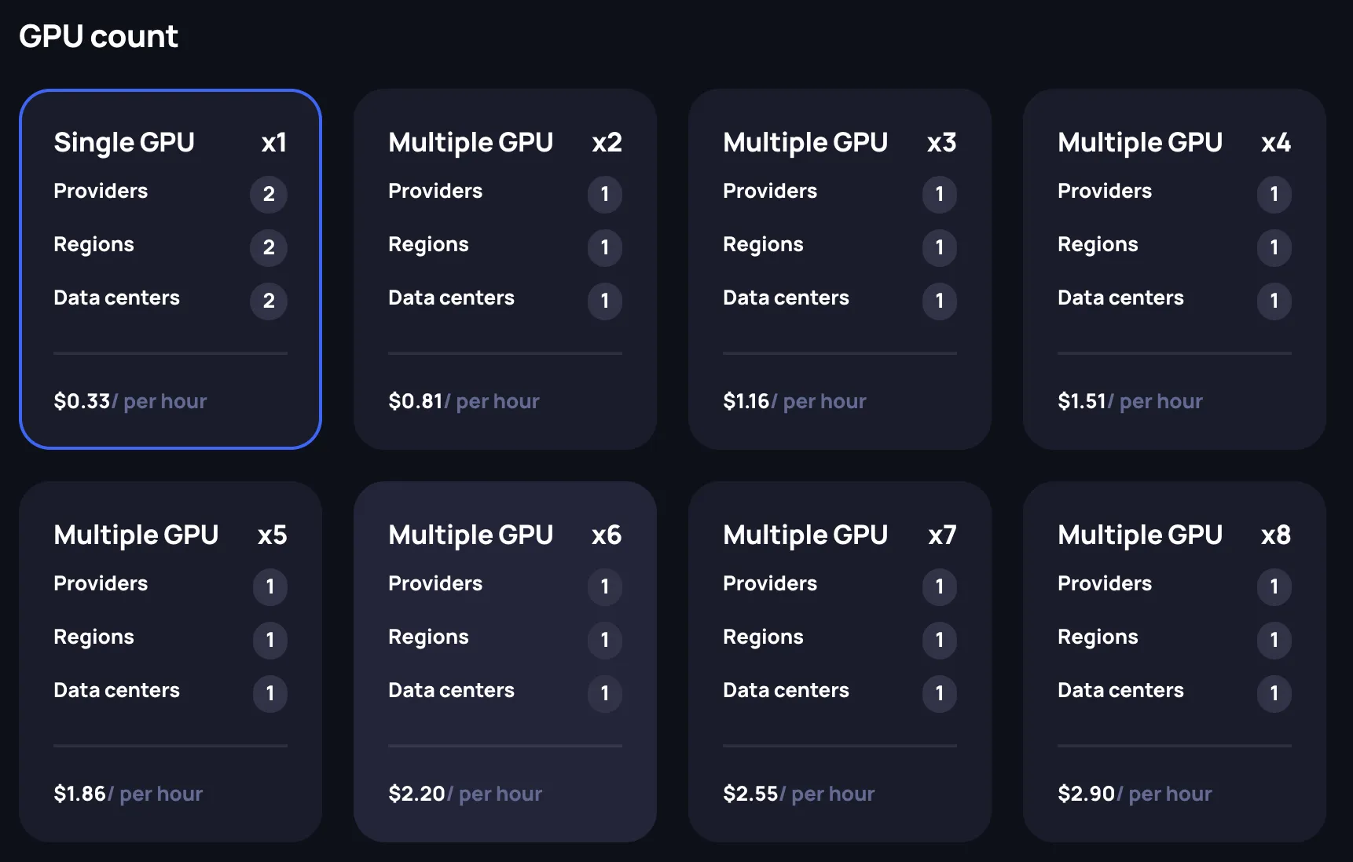Click the $2.90 per hour price on x8
Viewport: 1353px width, 862px height.
tap(1135, 794)
